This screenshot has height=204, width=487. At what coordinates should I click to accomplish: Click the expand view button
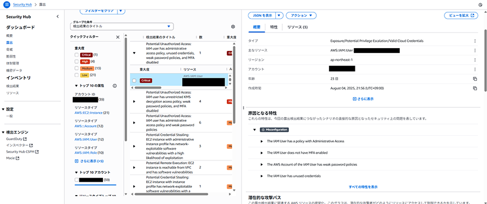(x=461, y=15)
